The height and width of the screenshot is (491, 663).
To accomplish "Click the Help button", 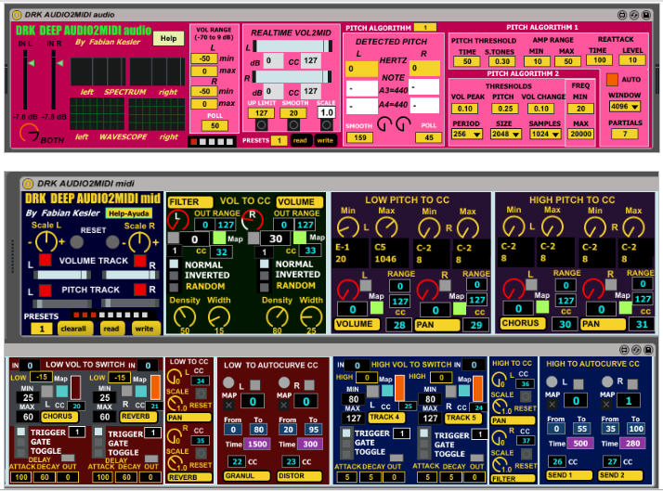I will point(168,38).
